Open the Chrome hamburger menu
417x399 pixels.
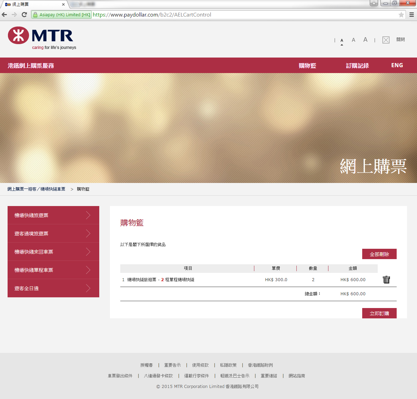click(x=411, y=15)
